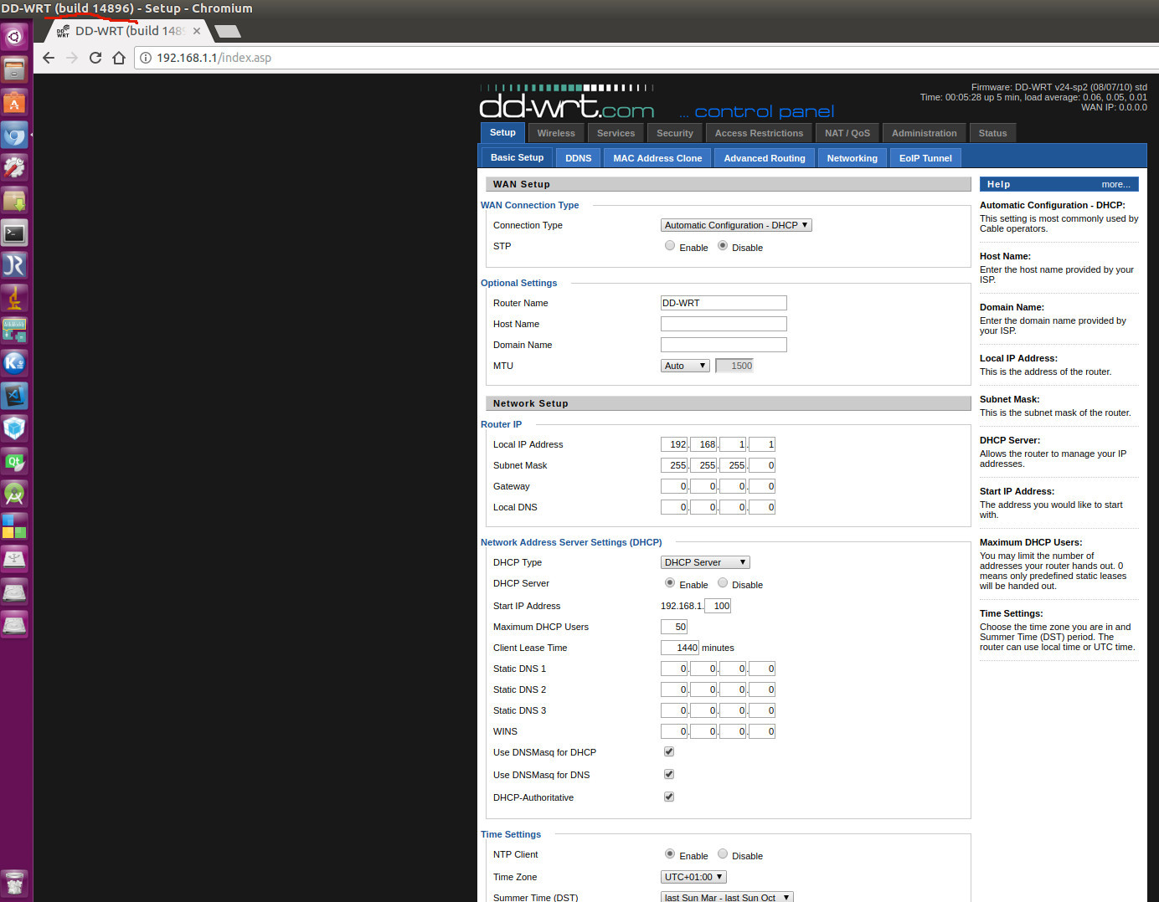Viewport: 1159px width, 902px height.
Task: Open the Services tab
Action: 616,133
